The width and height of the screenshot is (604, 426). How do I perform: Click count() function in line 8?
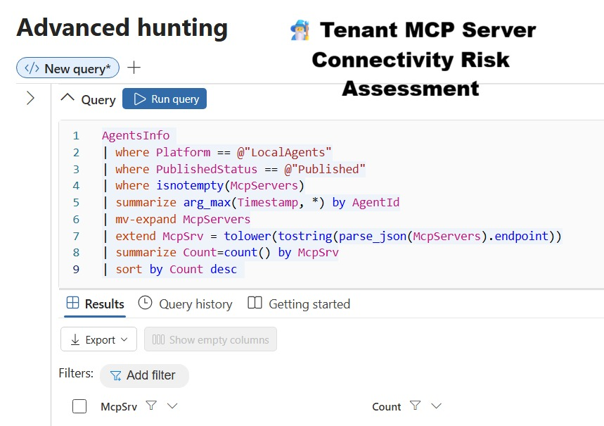tap(248, 252)
